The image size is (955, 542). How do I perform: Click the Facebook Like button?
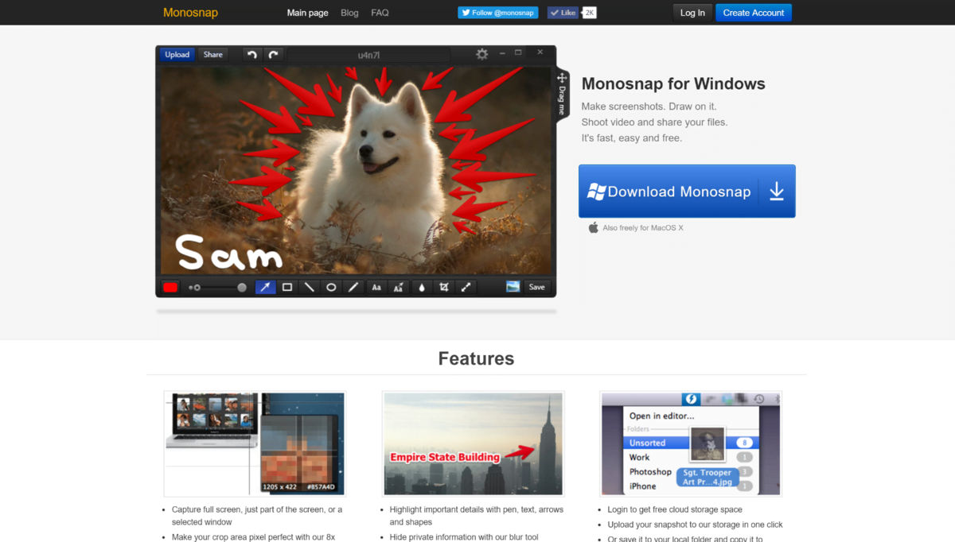563,13
